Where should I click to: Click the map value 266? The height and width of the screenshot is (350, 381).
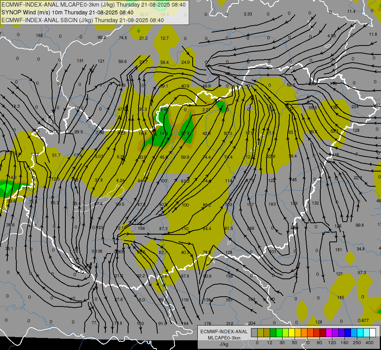(251, 228)
